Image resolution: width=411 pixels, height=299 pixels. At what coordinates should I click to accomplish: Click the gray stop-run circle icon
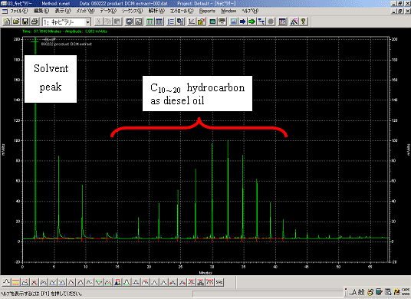271,21
